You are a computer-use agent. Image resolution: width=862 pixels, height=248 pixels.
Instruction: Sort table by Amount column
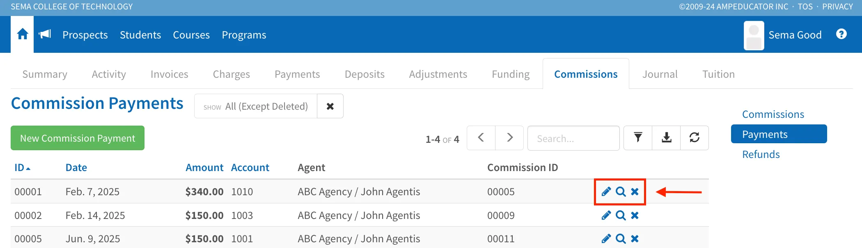click(x=204, y=168)
